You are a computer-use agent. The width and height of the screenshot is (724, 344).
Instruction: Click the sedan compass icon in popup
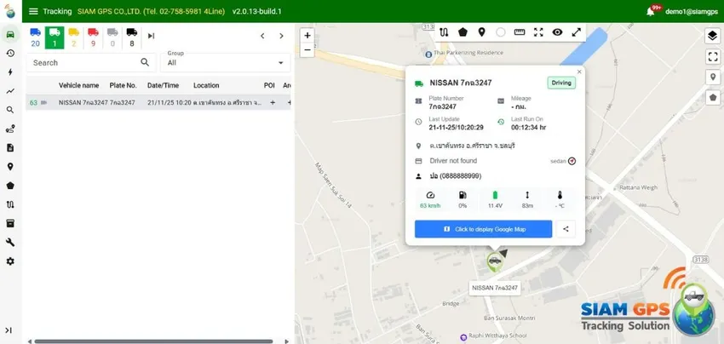click(x=572, y=161)
